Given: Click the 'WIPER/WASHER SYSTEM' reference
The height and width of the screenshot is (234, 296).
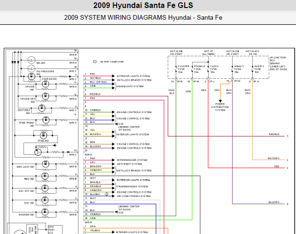Looking at the screenshot, I should [132, 160].
